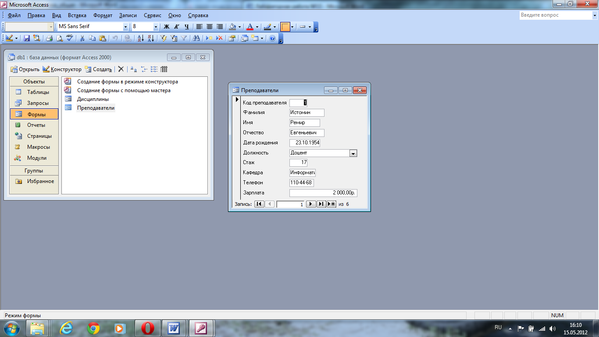The image size is (599, 337).
Task: Sort records descending with the Я-A icon
Action: (151, 38)
